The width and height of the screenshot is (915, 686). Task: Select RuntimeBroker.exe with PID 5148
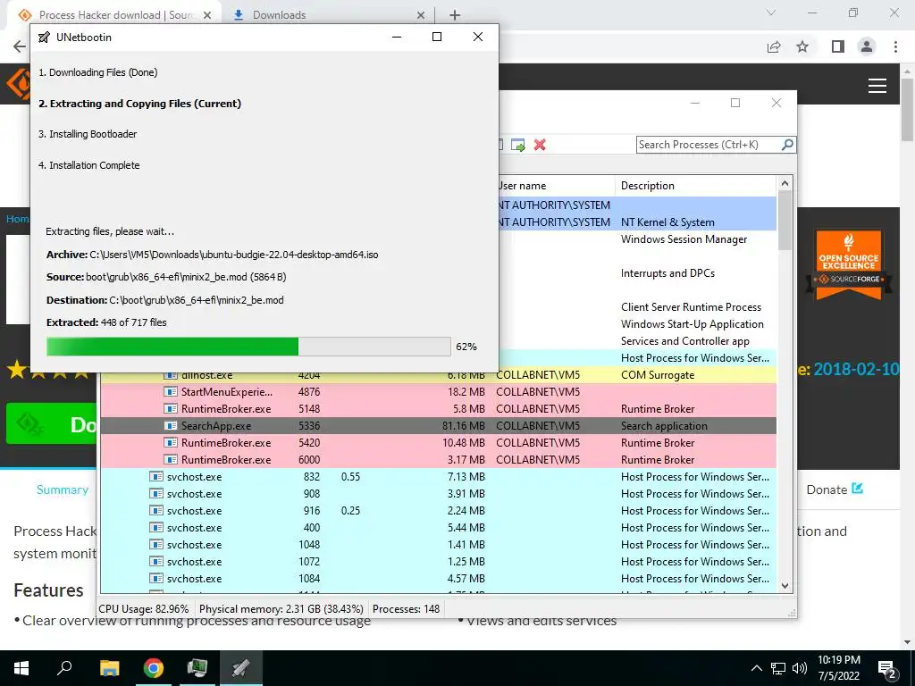[x=438, y=409]
